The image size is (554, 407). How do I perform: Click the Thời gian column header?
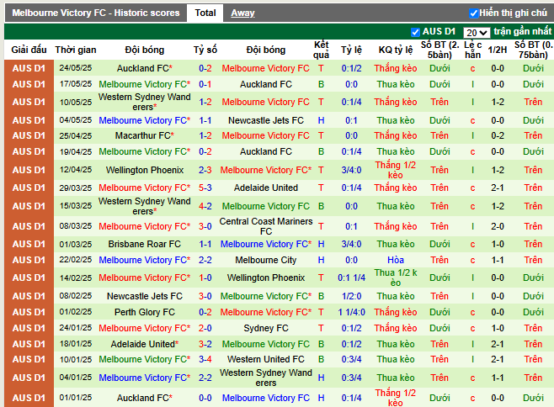76,50
